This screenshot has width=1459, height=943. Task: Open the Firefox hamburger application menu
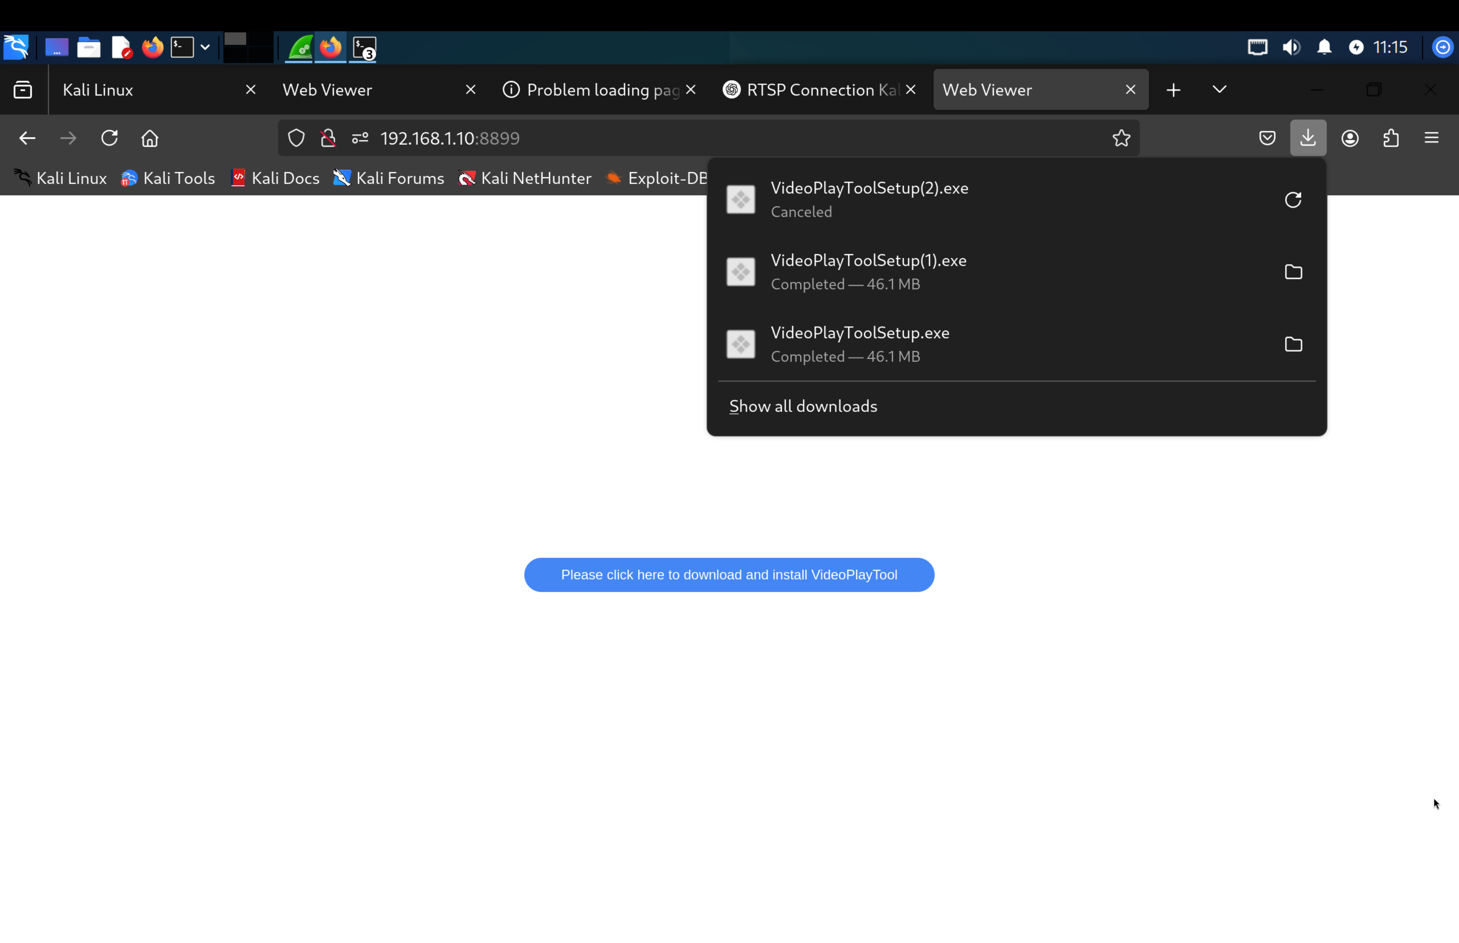click(1431, 138)
